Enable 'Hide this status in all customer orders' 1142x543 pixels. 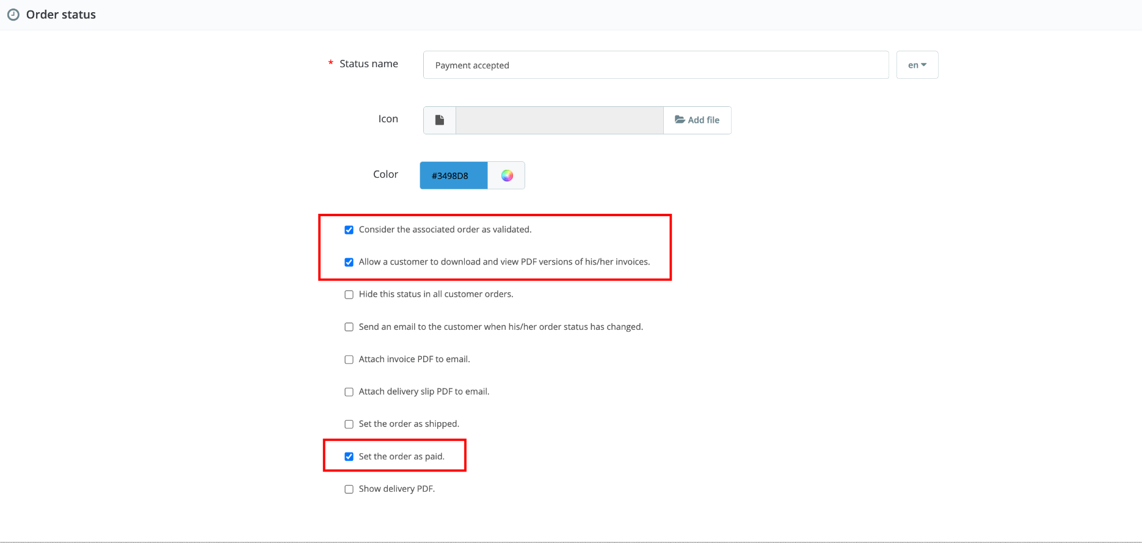click(x=349, y=294)
